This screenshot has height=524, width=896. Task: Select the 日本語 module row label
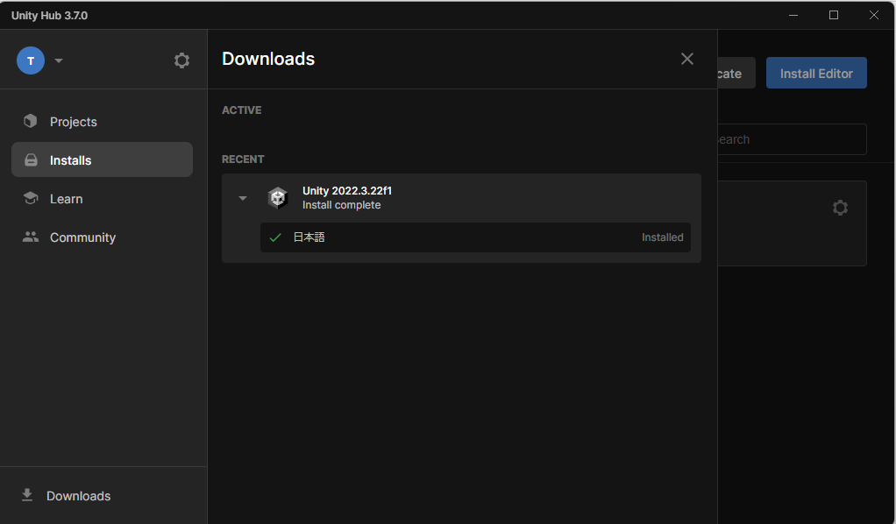[x=309, y=237]
